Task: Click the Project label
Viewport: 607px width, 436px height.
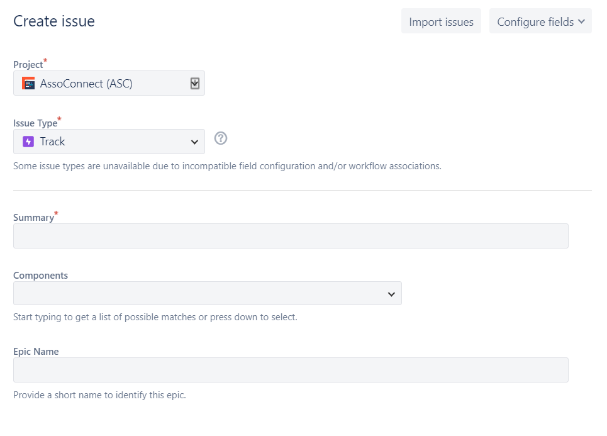Action: pos(28,65)
